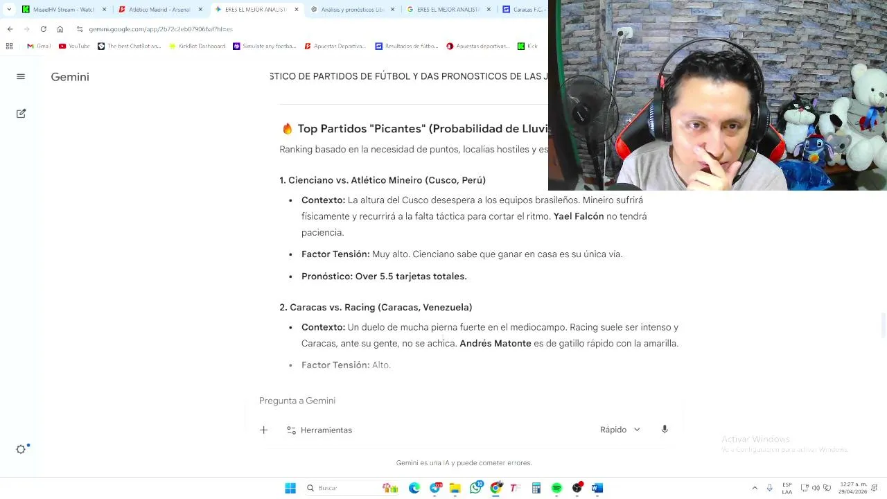This screenshot has height=499, width=887.
Task: Click the bold name 'Andrés Matonte'
Action: click(495, 343)
